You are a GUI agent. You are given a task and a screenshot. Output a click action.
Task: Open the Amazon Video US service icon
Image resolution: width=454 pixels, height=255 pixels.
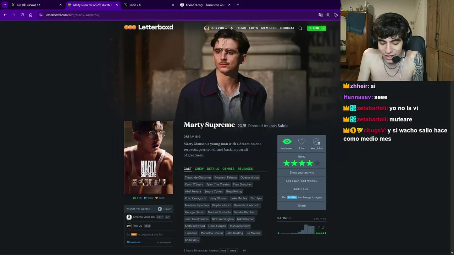click(129, 217)
